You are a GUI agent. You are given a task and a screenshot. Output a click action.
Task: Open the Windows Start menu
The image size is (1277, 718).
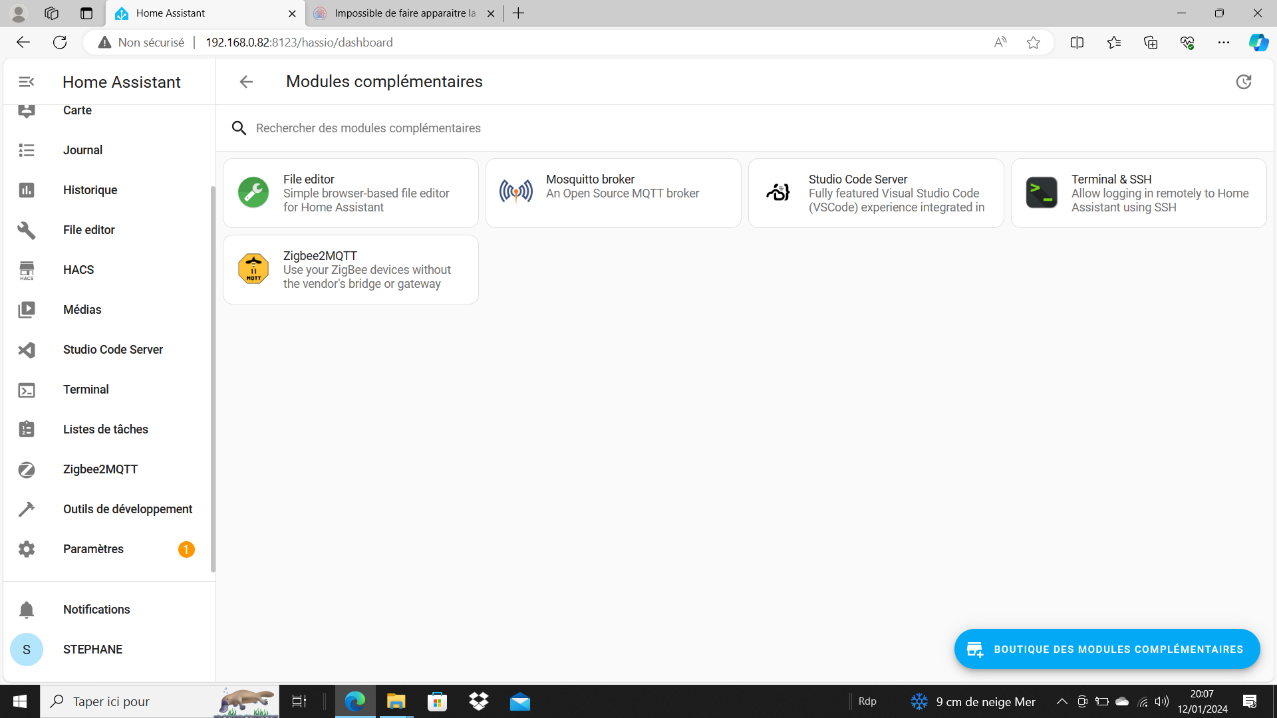[20, 701]
